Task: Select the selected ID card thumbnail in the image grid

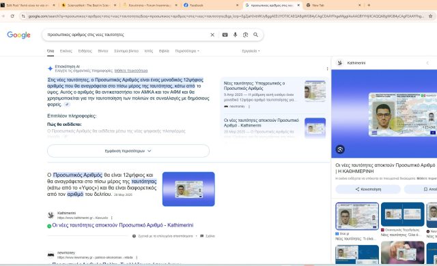Action: 357,216
